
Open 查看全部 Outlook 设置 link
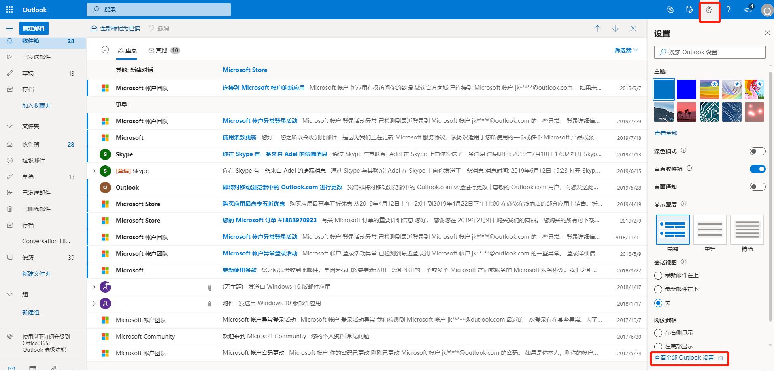pos(689,358)
